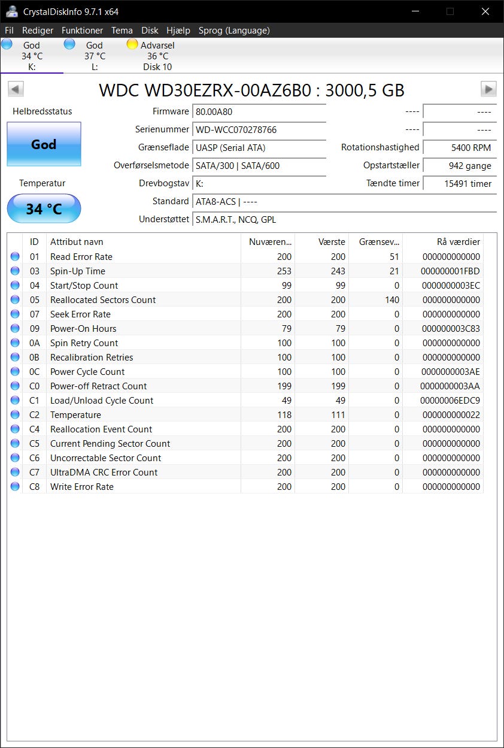Click status orb of Temperature attribute row
Image resolution: width=504 pixels, height=748 pixels.
pyautogui.click(x=15, y=415)
